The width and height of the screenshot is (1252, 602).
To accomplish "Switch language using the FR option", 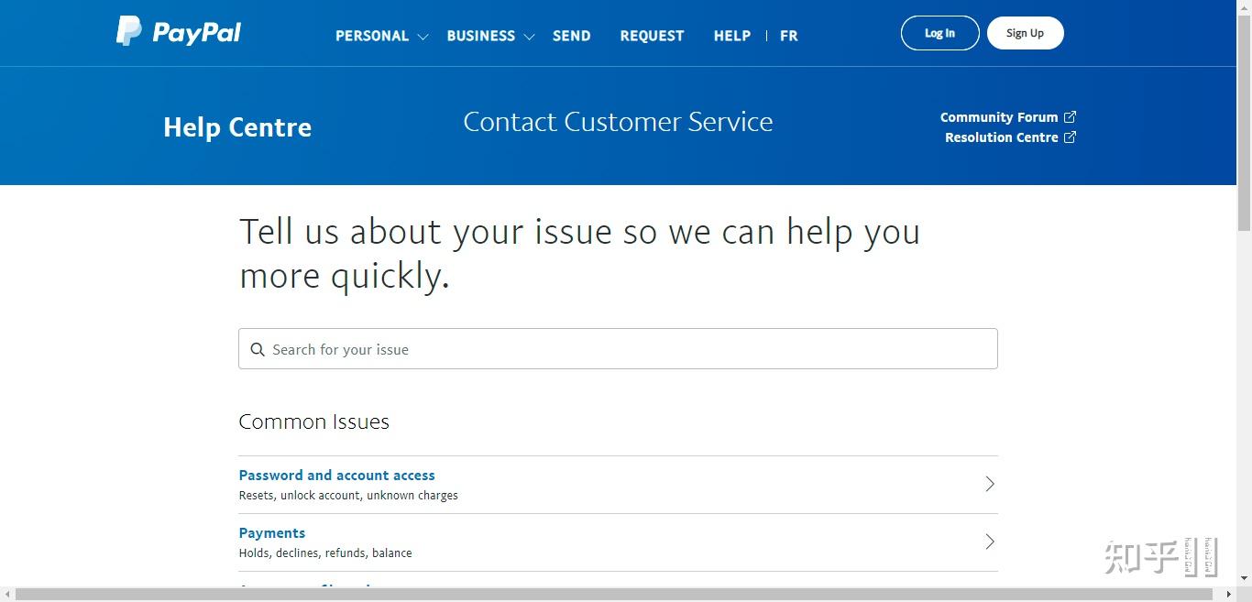I will 788,36.
